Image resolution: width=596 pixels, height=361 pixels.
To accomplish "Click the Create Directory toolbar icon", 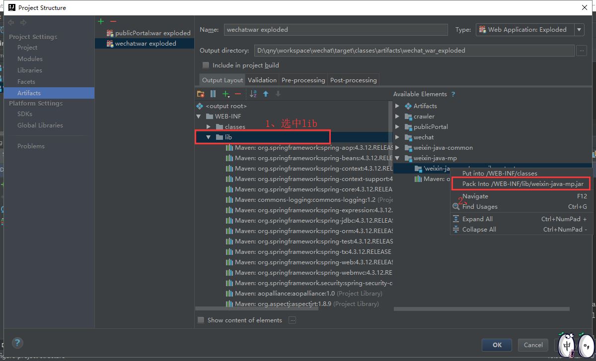I will click(201, 94).
